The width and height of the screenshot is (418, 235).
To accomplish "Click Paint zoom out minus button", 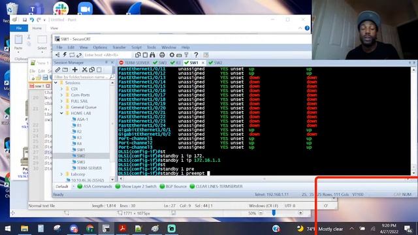I will click(x=261, y=213).
